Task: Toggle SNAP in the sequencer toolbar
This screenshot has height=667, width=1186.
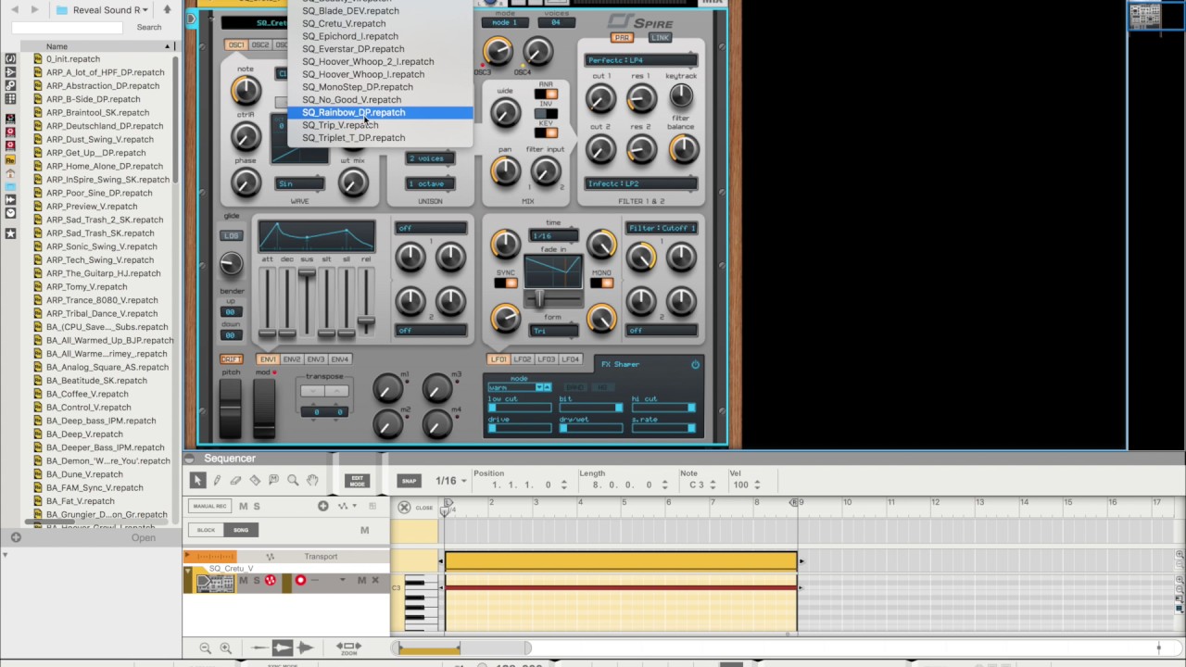Action: pos(409,481)
